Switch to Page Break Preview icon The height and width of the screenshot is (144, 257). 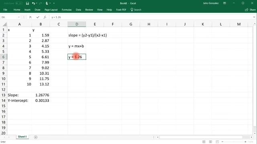[217, 142]
